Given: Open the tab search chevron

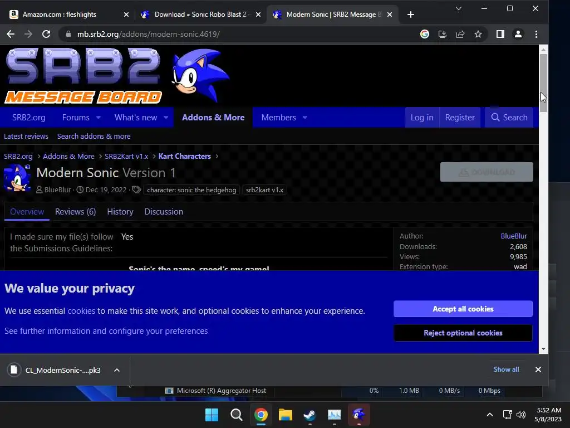Looking at the screenshot, I should 459,8.
